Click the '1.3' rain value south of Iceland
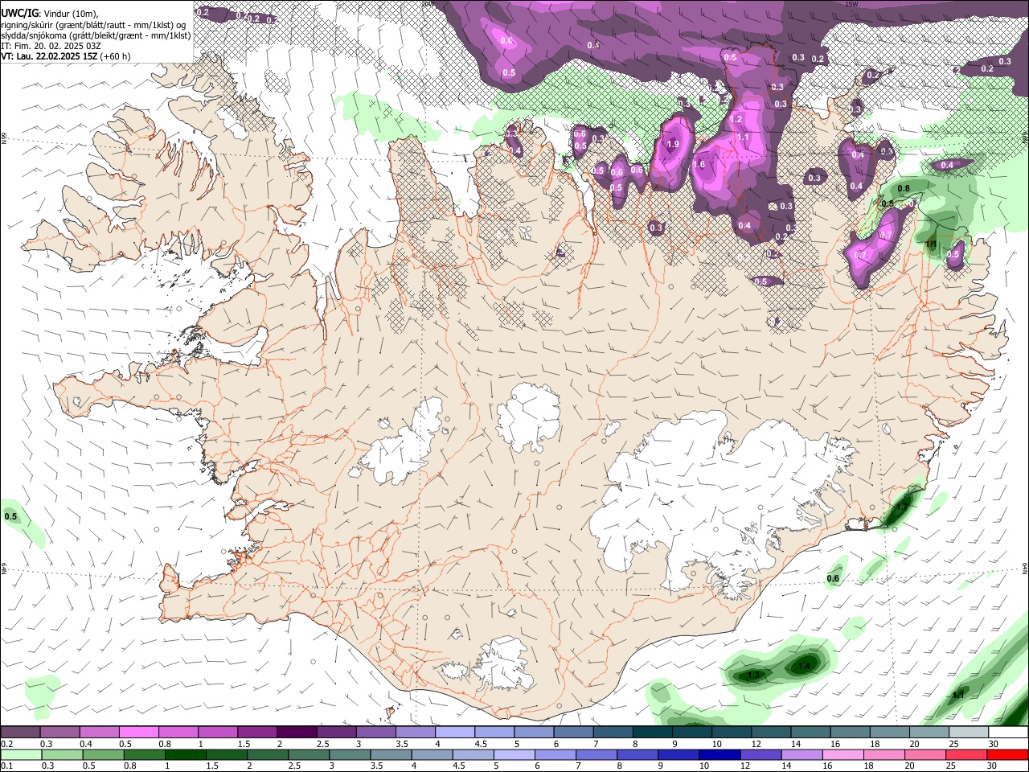1029x772 pixels. pyautogui.click(x=753, y=675)
